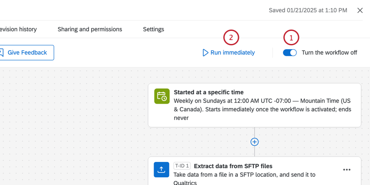Click the feedback speech bubble icon
370x185 pixels.
(x=2, y=53)
